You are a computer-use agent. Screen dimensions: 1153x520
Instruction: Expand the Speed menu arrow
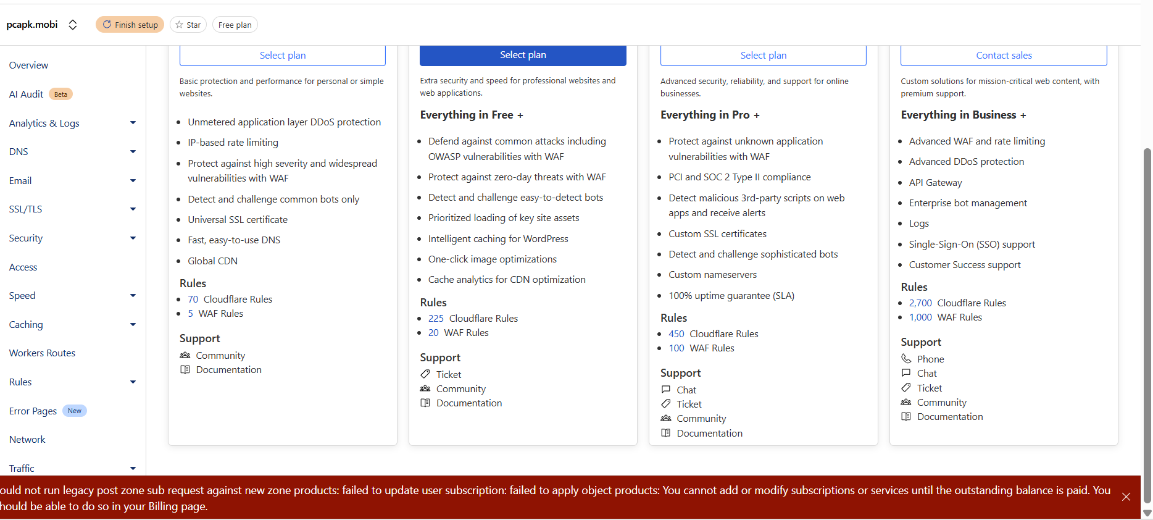[133, 296]
